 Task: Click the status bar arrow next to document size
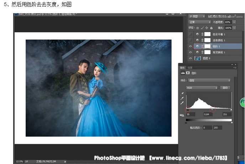tap(65, 162)
